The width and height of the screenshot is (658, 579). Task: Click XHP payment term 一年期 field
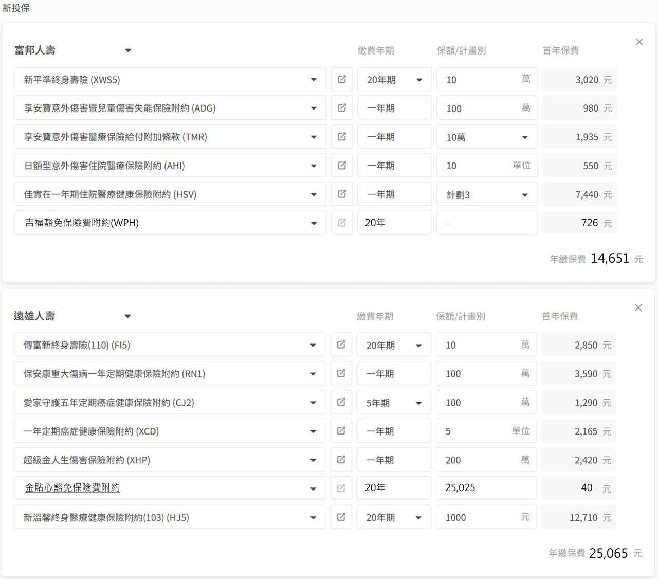tap(394, 460)
